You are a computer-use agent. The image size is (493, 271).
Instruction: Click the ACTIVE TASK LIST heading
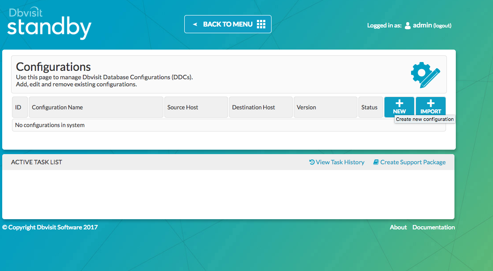pos(36,162)
